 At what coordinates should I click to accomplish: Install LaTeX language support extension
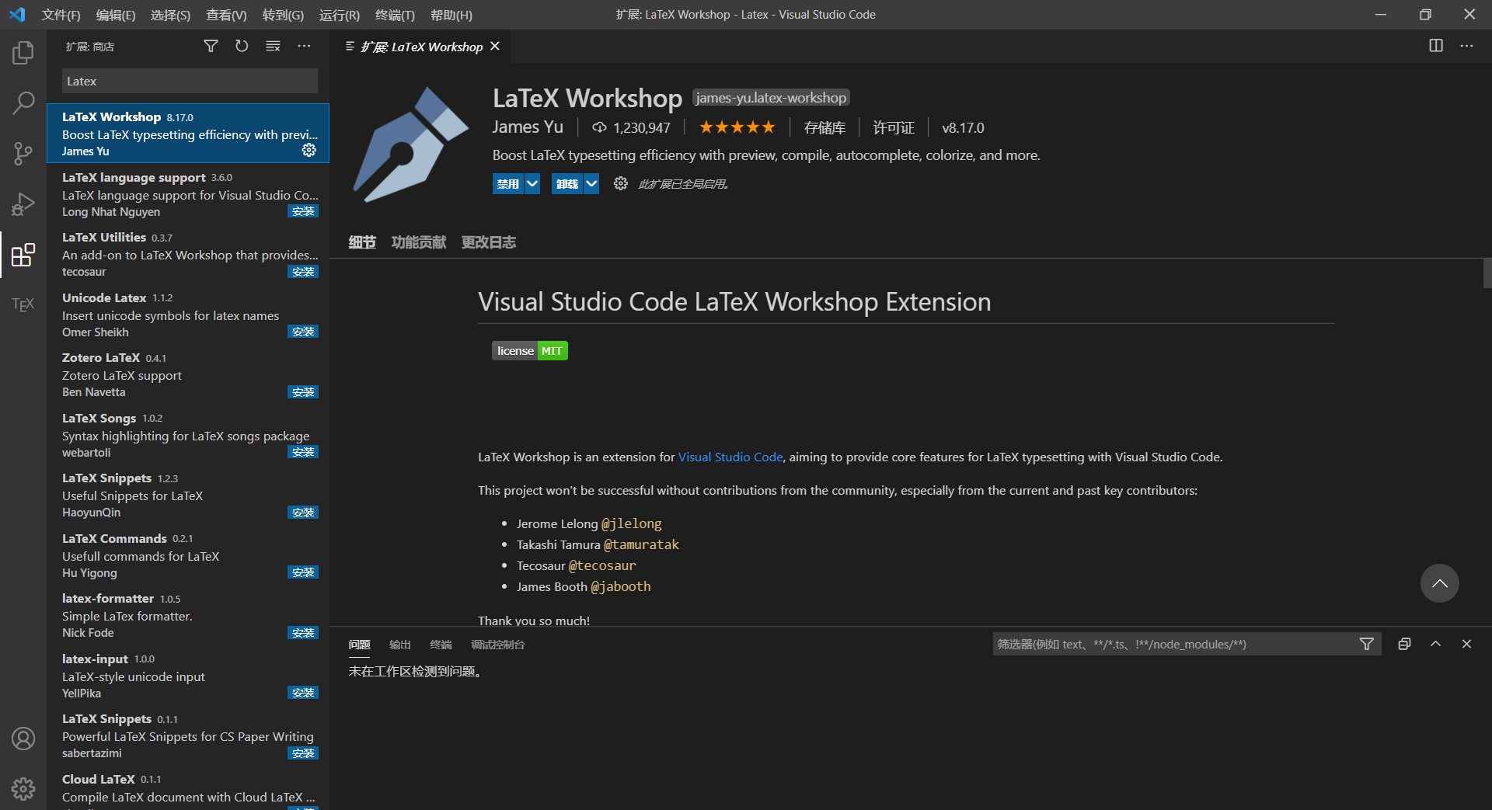point(303,211)
